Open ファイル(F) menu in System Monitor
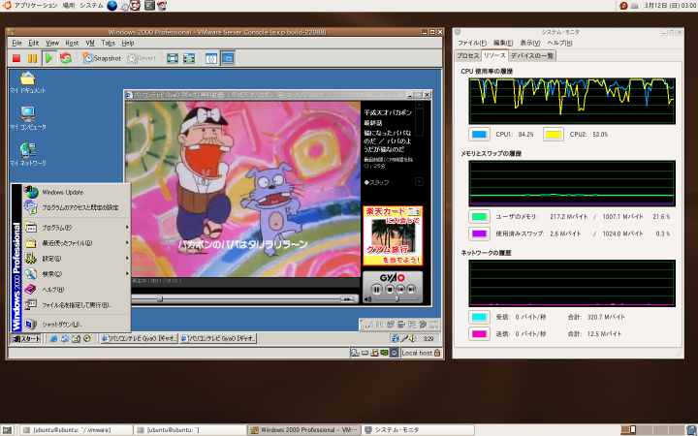 click(472, 43)
